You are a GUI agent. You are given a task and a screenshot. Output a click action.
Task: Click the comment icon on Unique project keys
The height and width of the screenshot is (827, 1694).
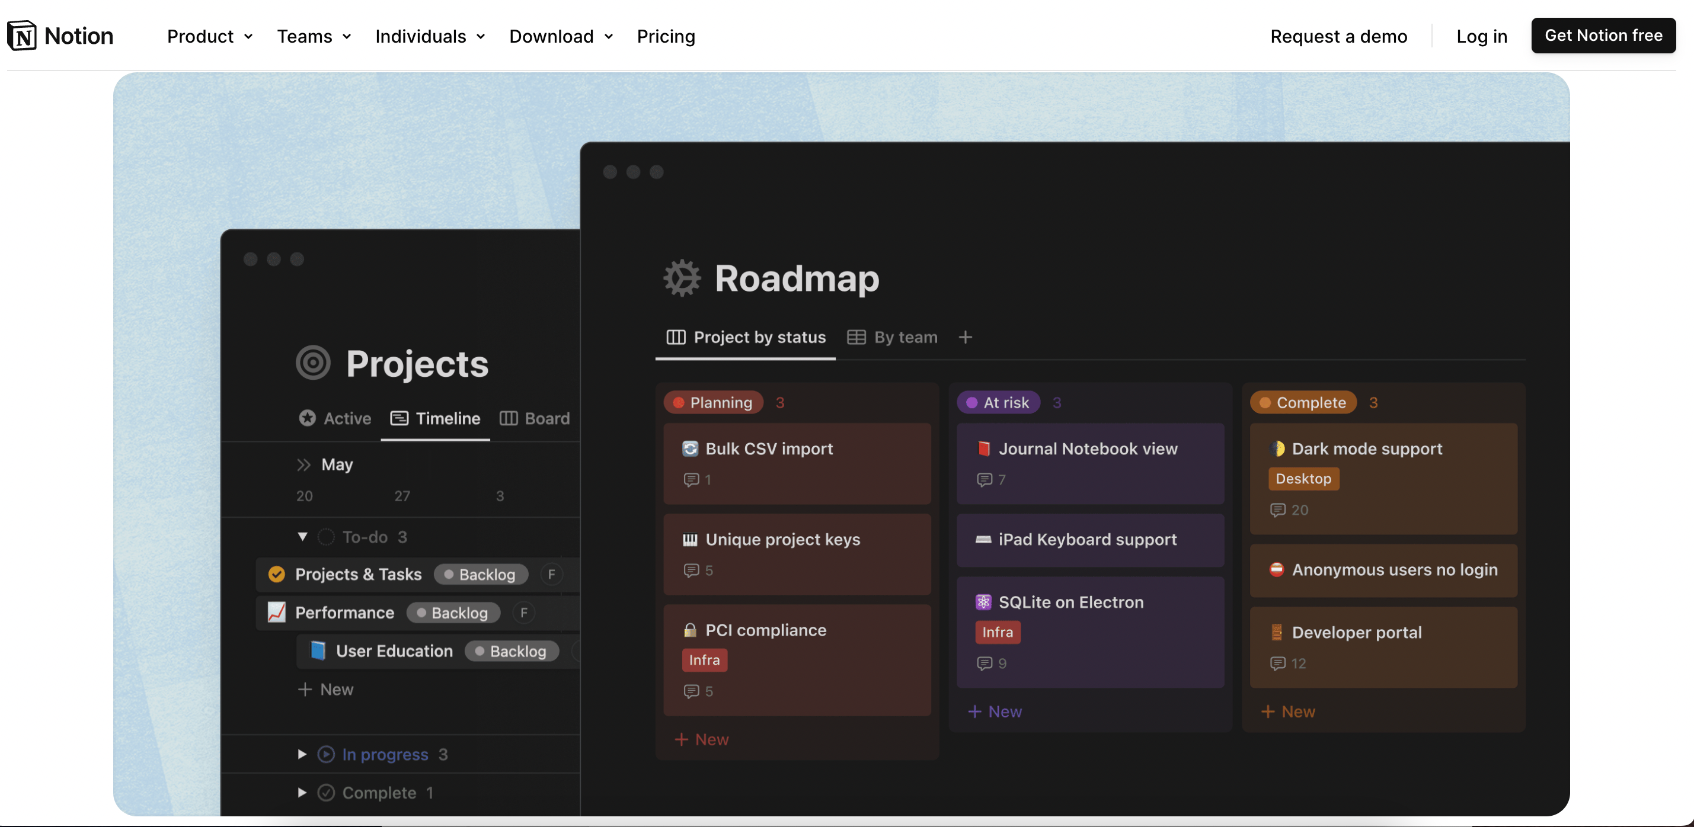[691, 570]
